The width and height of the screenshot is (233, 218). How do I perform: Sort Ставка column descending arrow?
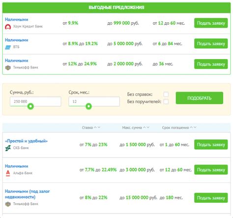99,127
